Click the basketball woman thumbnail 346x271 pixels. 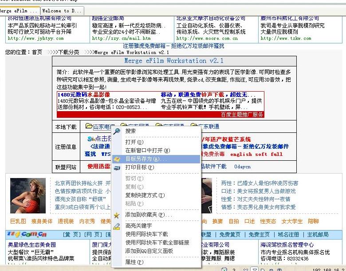tap(28, 196)
